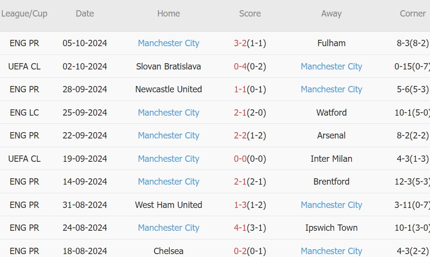Click the Corner column header

[413, 14]
